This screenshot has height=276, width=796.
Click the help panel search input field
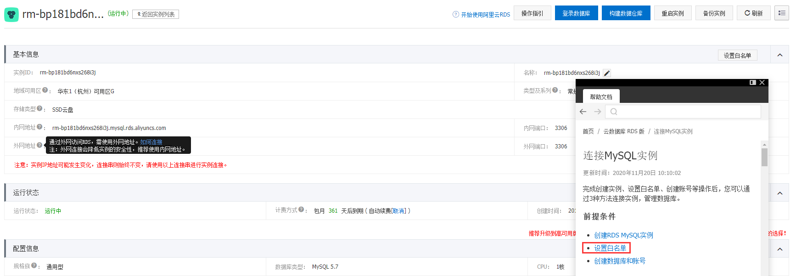[683, 112]
